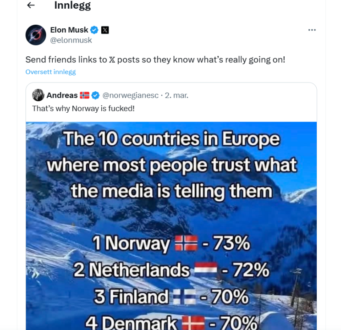Click the quoted post's 2. mar. date
341x330 pixels.
(176, 95)
